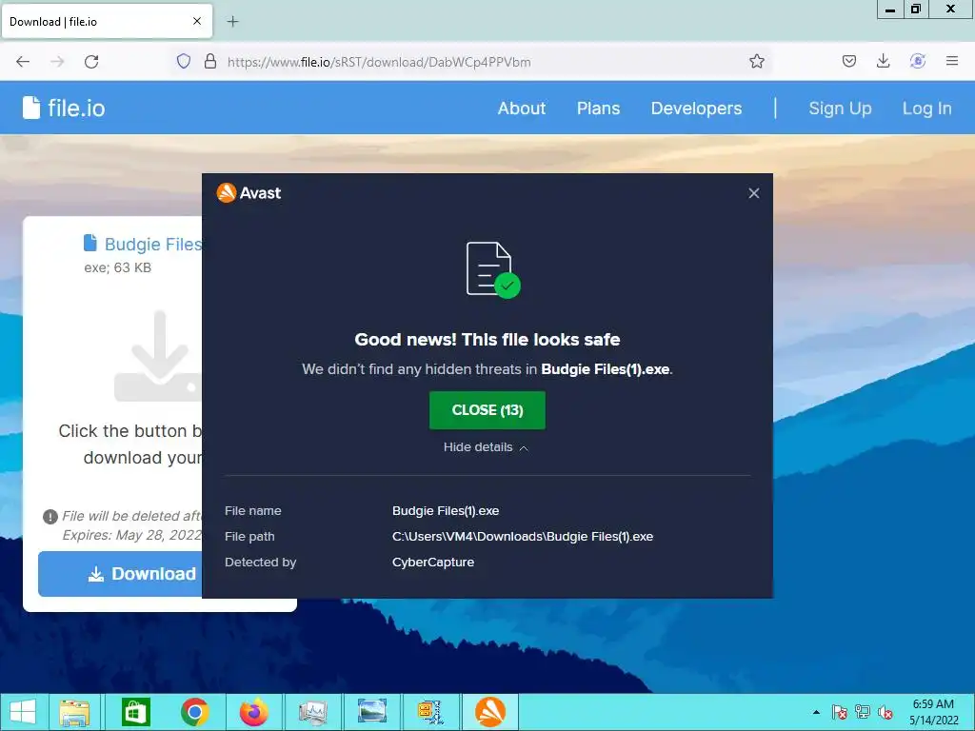
Task: Open File Explorer from the taskbar
Action: 74,712
